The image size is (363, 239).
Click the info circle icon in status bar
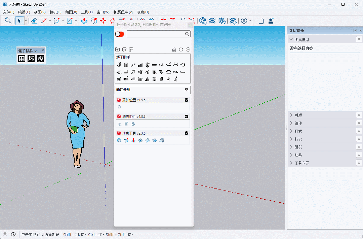click(x=13, y=234)
